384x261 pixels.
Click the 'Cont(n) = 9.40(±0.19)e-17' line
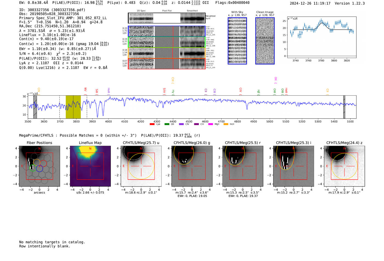point(46,39)
